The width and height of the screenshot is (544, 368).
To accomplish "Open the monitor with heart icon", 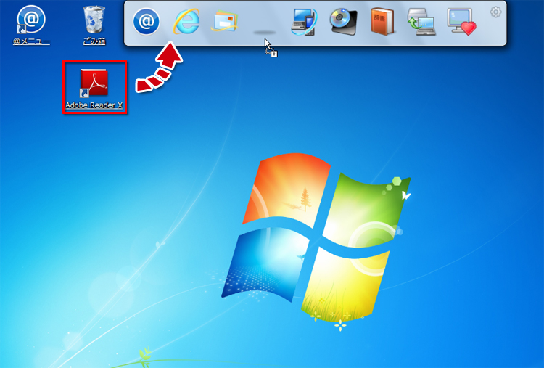I will [x=461, y=22].
